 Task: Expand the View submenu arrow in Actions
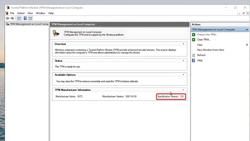coord(247,45)
